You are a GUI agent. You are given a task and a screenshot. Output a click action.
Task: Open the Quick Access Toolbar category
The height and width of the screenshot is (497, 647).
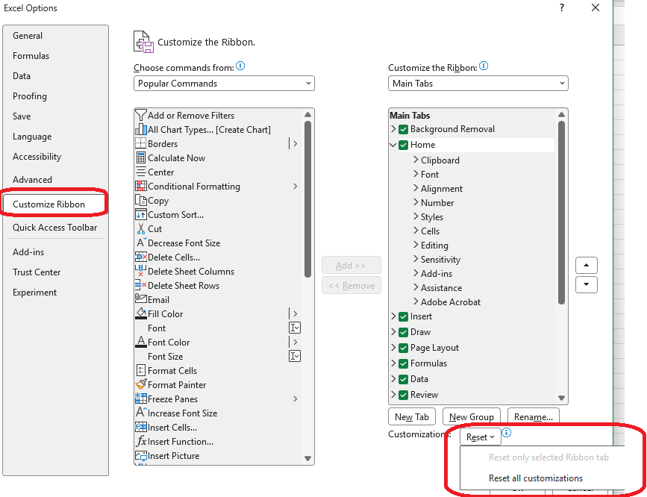[x=55, y=228]
